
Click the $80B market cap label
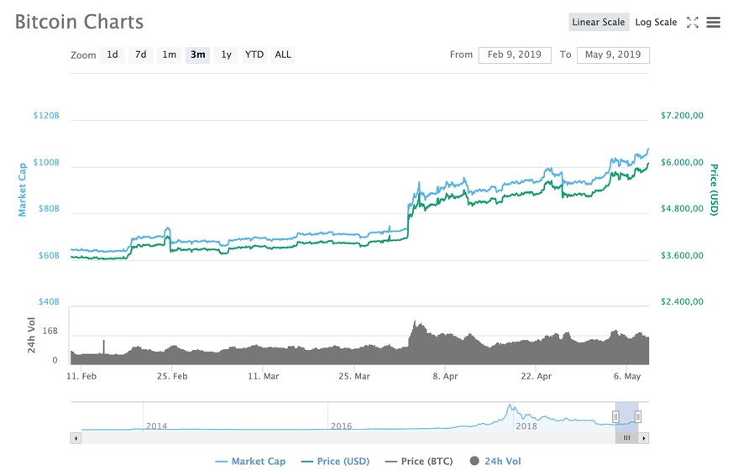point(49,208)
